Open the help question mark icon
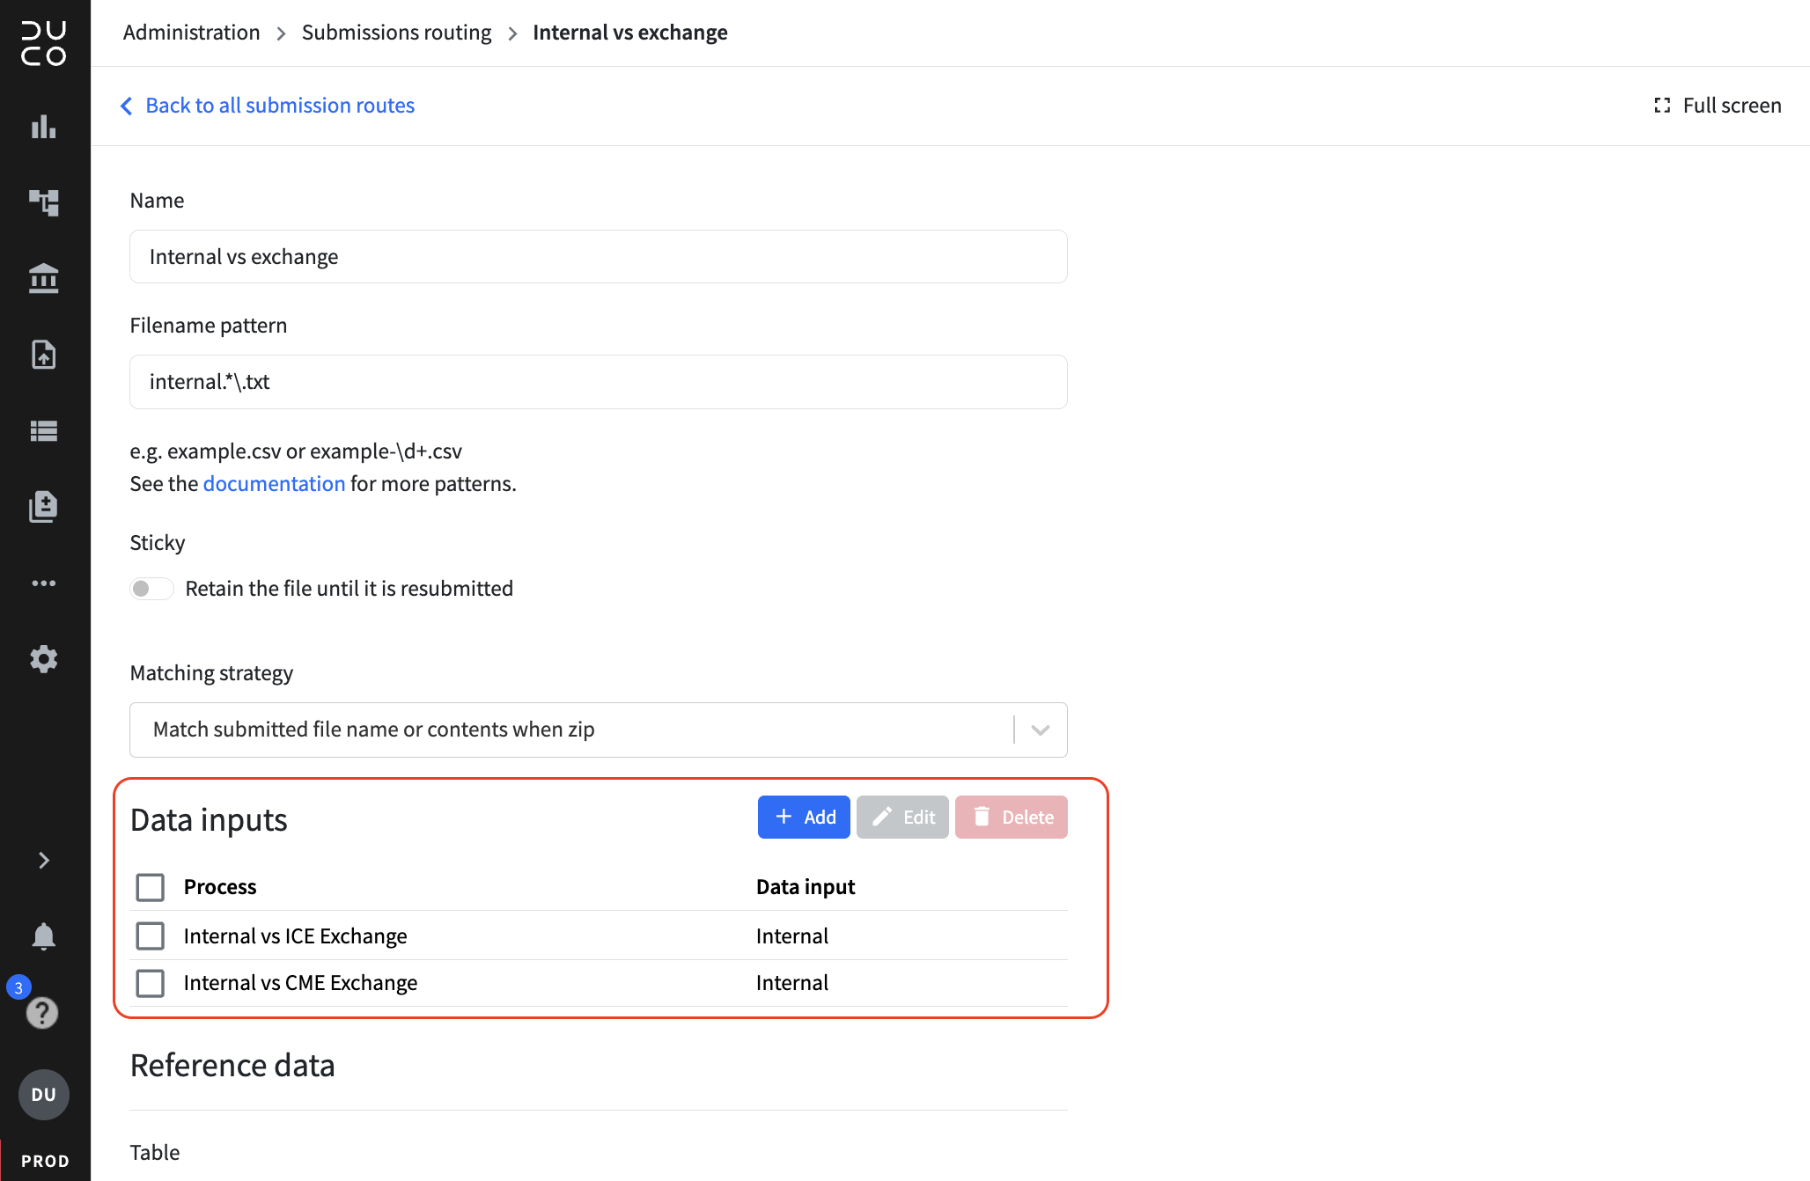Image resolution: width=1810 pixels, height=1181 pixels. tap(41, 1013)
